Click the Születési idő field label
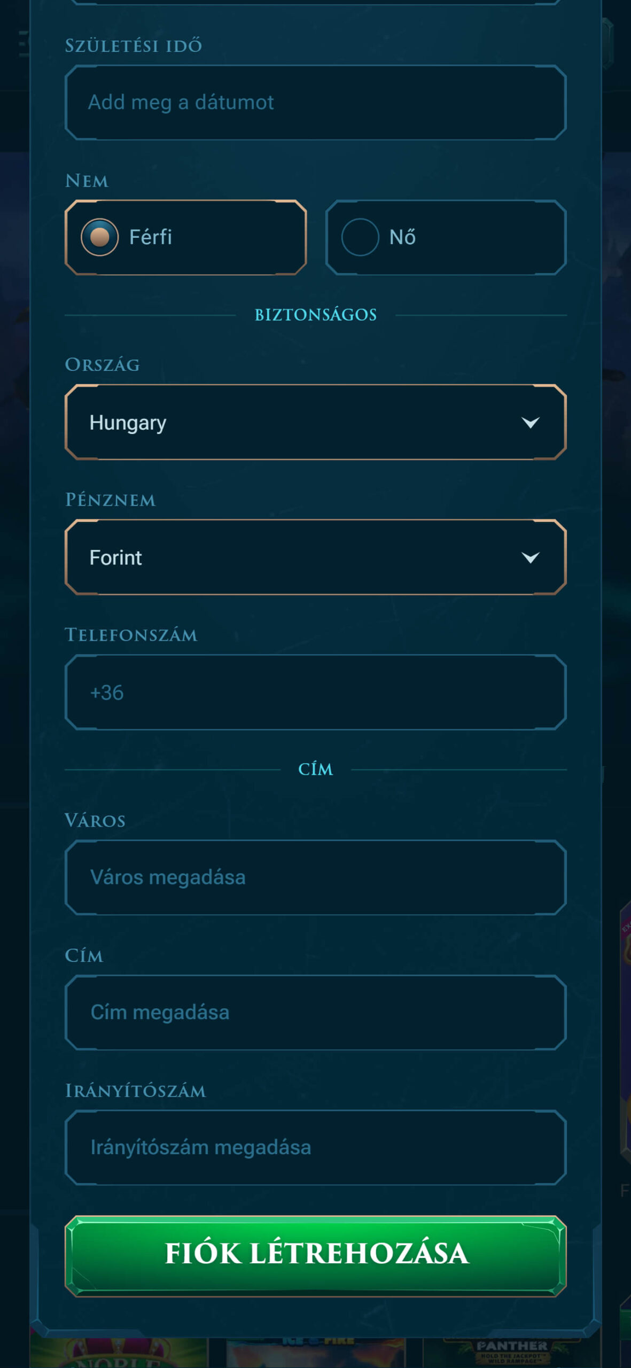The image size is (631, 1368). (134, 46)
